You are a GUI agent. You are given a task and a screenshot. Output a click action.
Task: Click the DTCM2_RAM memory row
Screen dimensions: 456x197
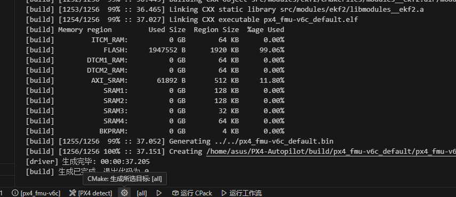click(x=155, y=70)
